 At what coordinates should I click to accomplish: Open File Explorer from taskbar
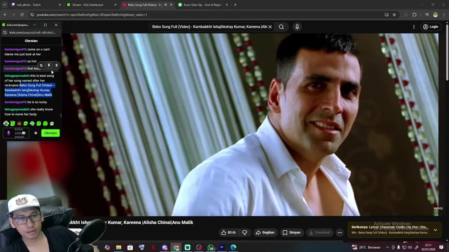click(119, 247)
